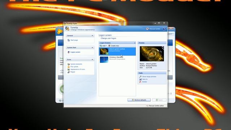Click the "Author: Richard Mohler" preview text
The height and width of the screenshot is (130, 231).
tap(148, 66)
